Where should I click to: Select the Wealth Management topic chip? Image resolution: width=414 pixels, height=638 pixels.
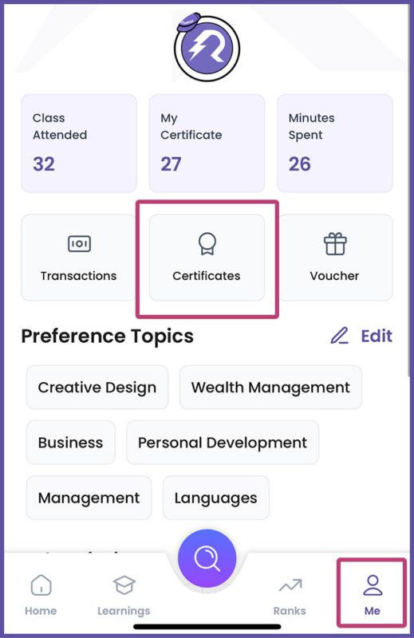pyautogui.click(x=270, y=387)
